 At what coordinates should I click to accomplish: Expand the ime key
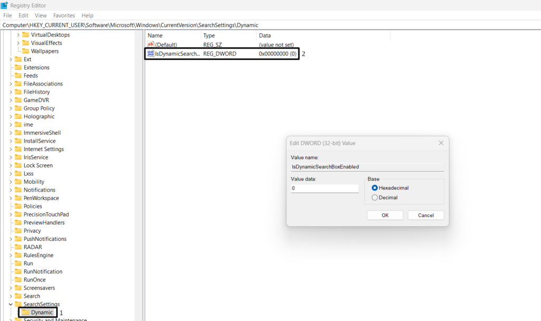point(11,125)
